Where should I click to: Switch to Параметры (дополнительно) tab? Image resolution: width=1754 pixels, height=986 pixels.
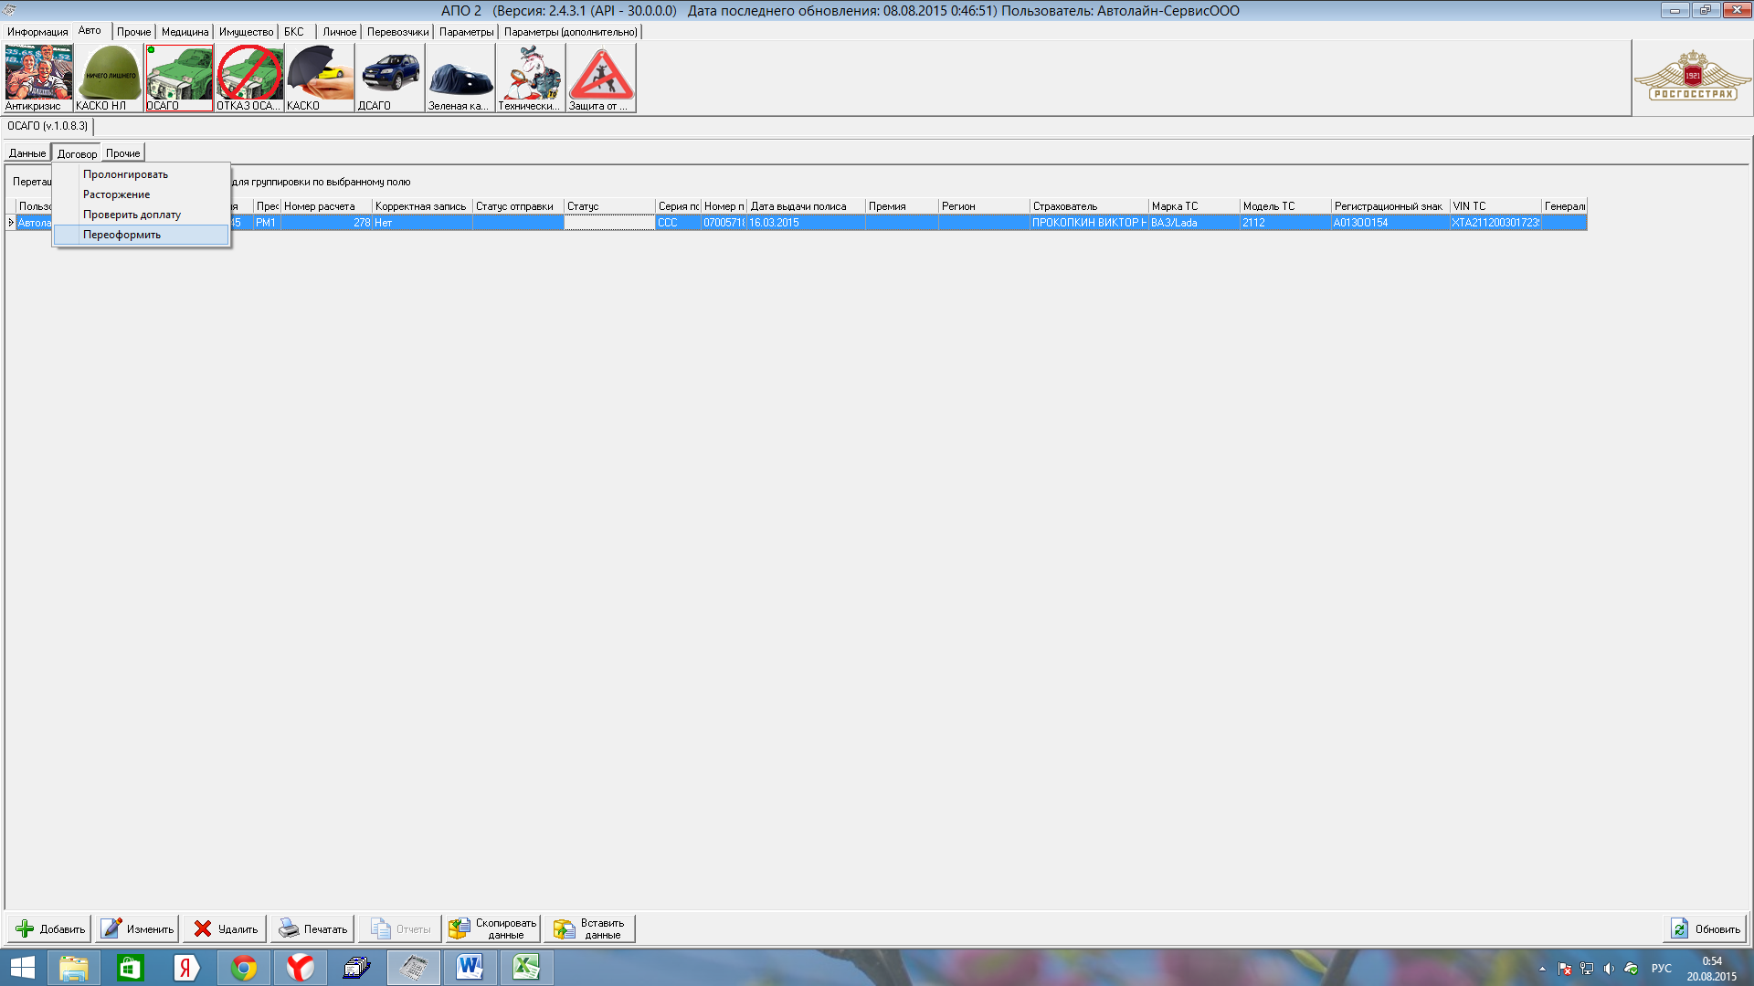point(571,32)
